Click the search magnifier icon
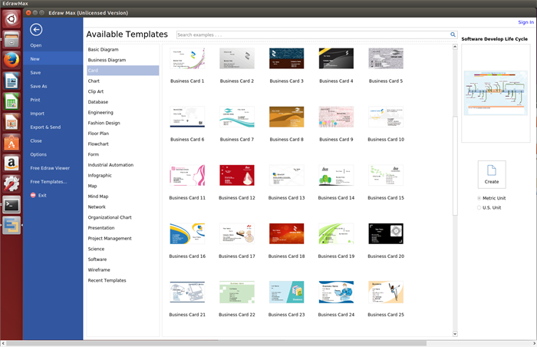537x347 pixels. pyautogui.click(x=453, y=35)
